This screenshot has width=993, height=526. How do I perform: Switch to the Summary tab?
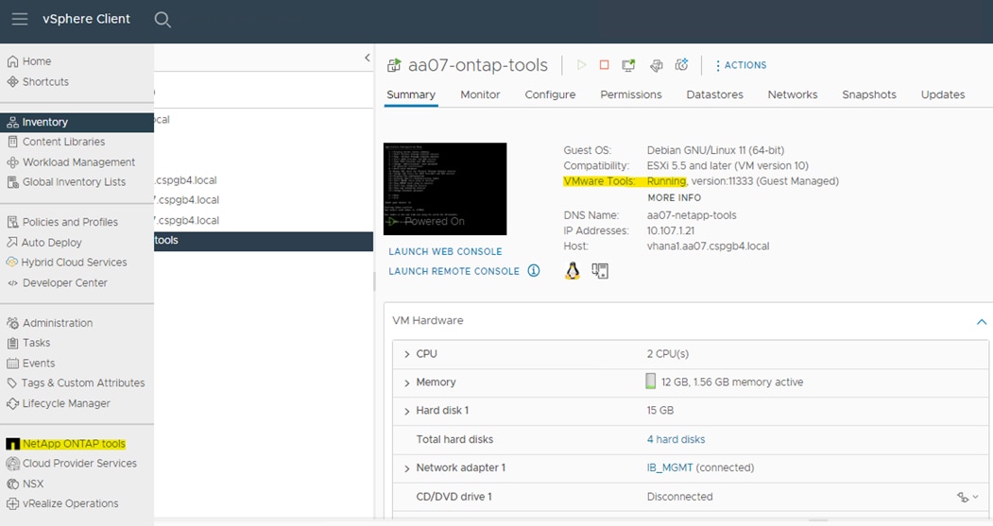[x=411, y=94]
